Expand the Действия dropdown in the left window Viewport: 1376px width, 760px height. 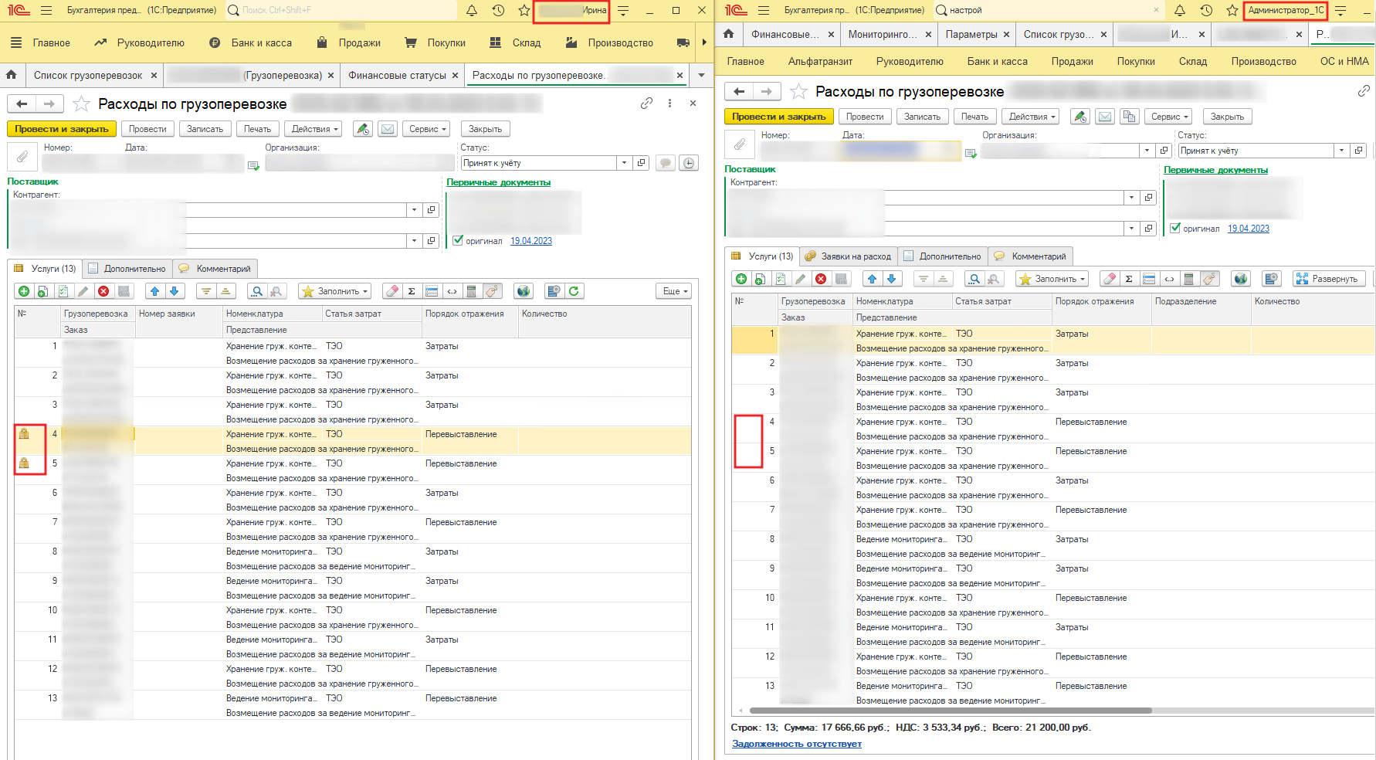pos(315,129)
